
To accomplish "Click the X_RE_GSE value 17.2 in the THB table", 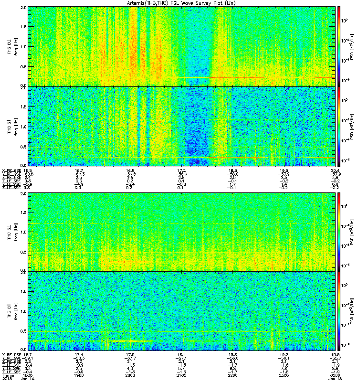I will [181, 170].
